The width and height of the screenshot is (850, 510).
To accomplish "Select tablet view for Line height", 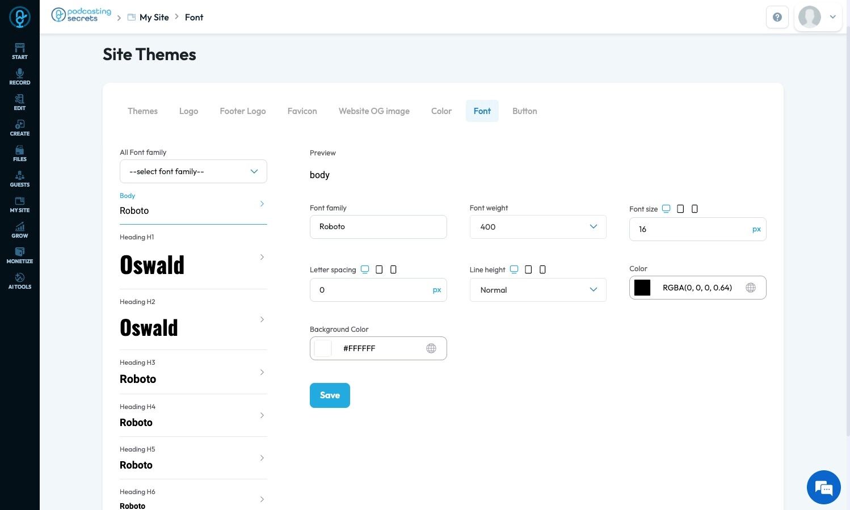I will coord(528,269).
